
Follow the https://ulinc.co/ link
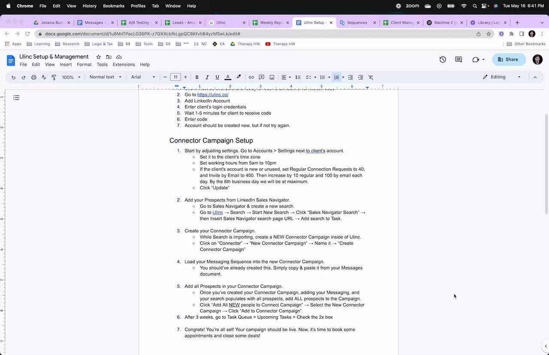[213, 95]
